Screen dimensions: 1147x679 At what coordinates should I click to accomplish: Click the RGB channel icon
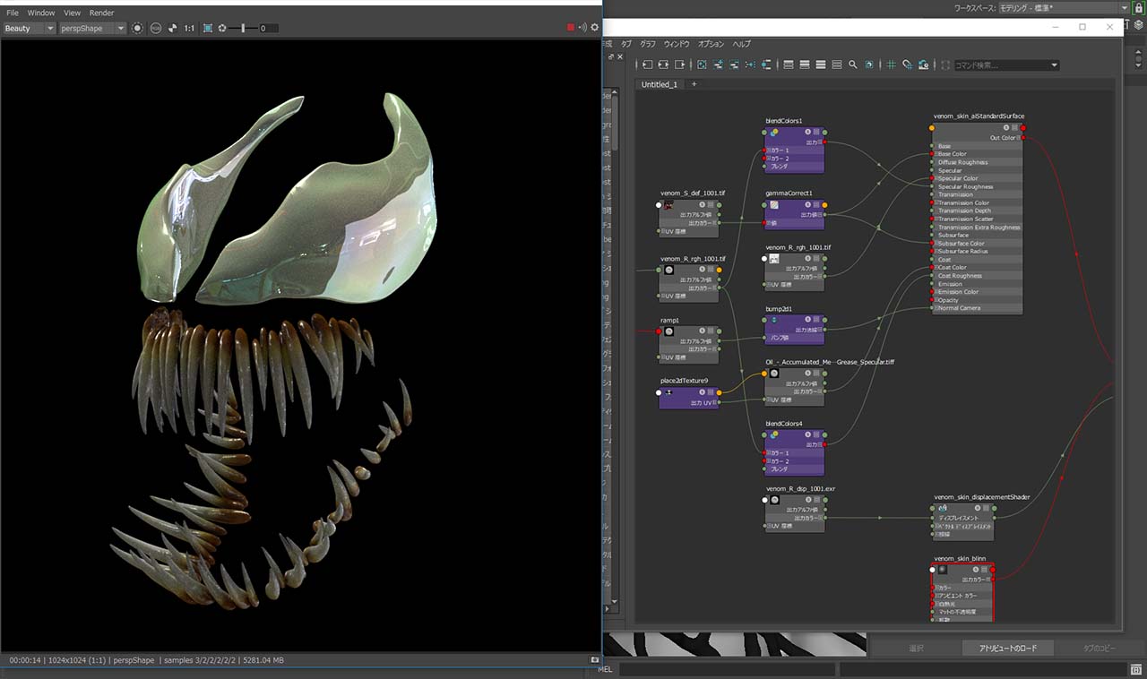(x=155, y=29)
